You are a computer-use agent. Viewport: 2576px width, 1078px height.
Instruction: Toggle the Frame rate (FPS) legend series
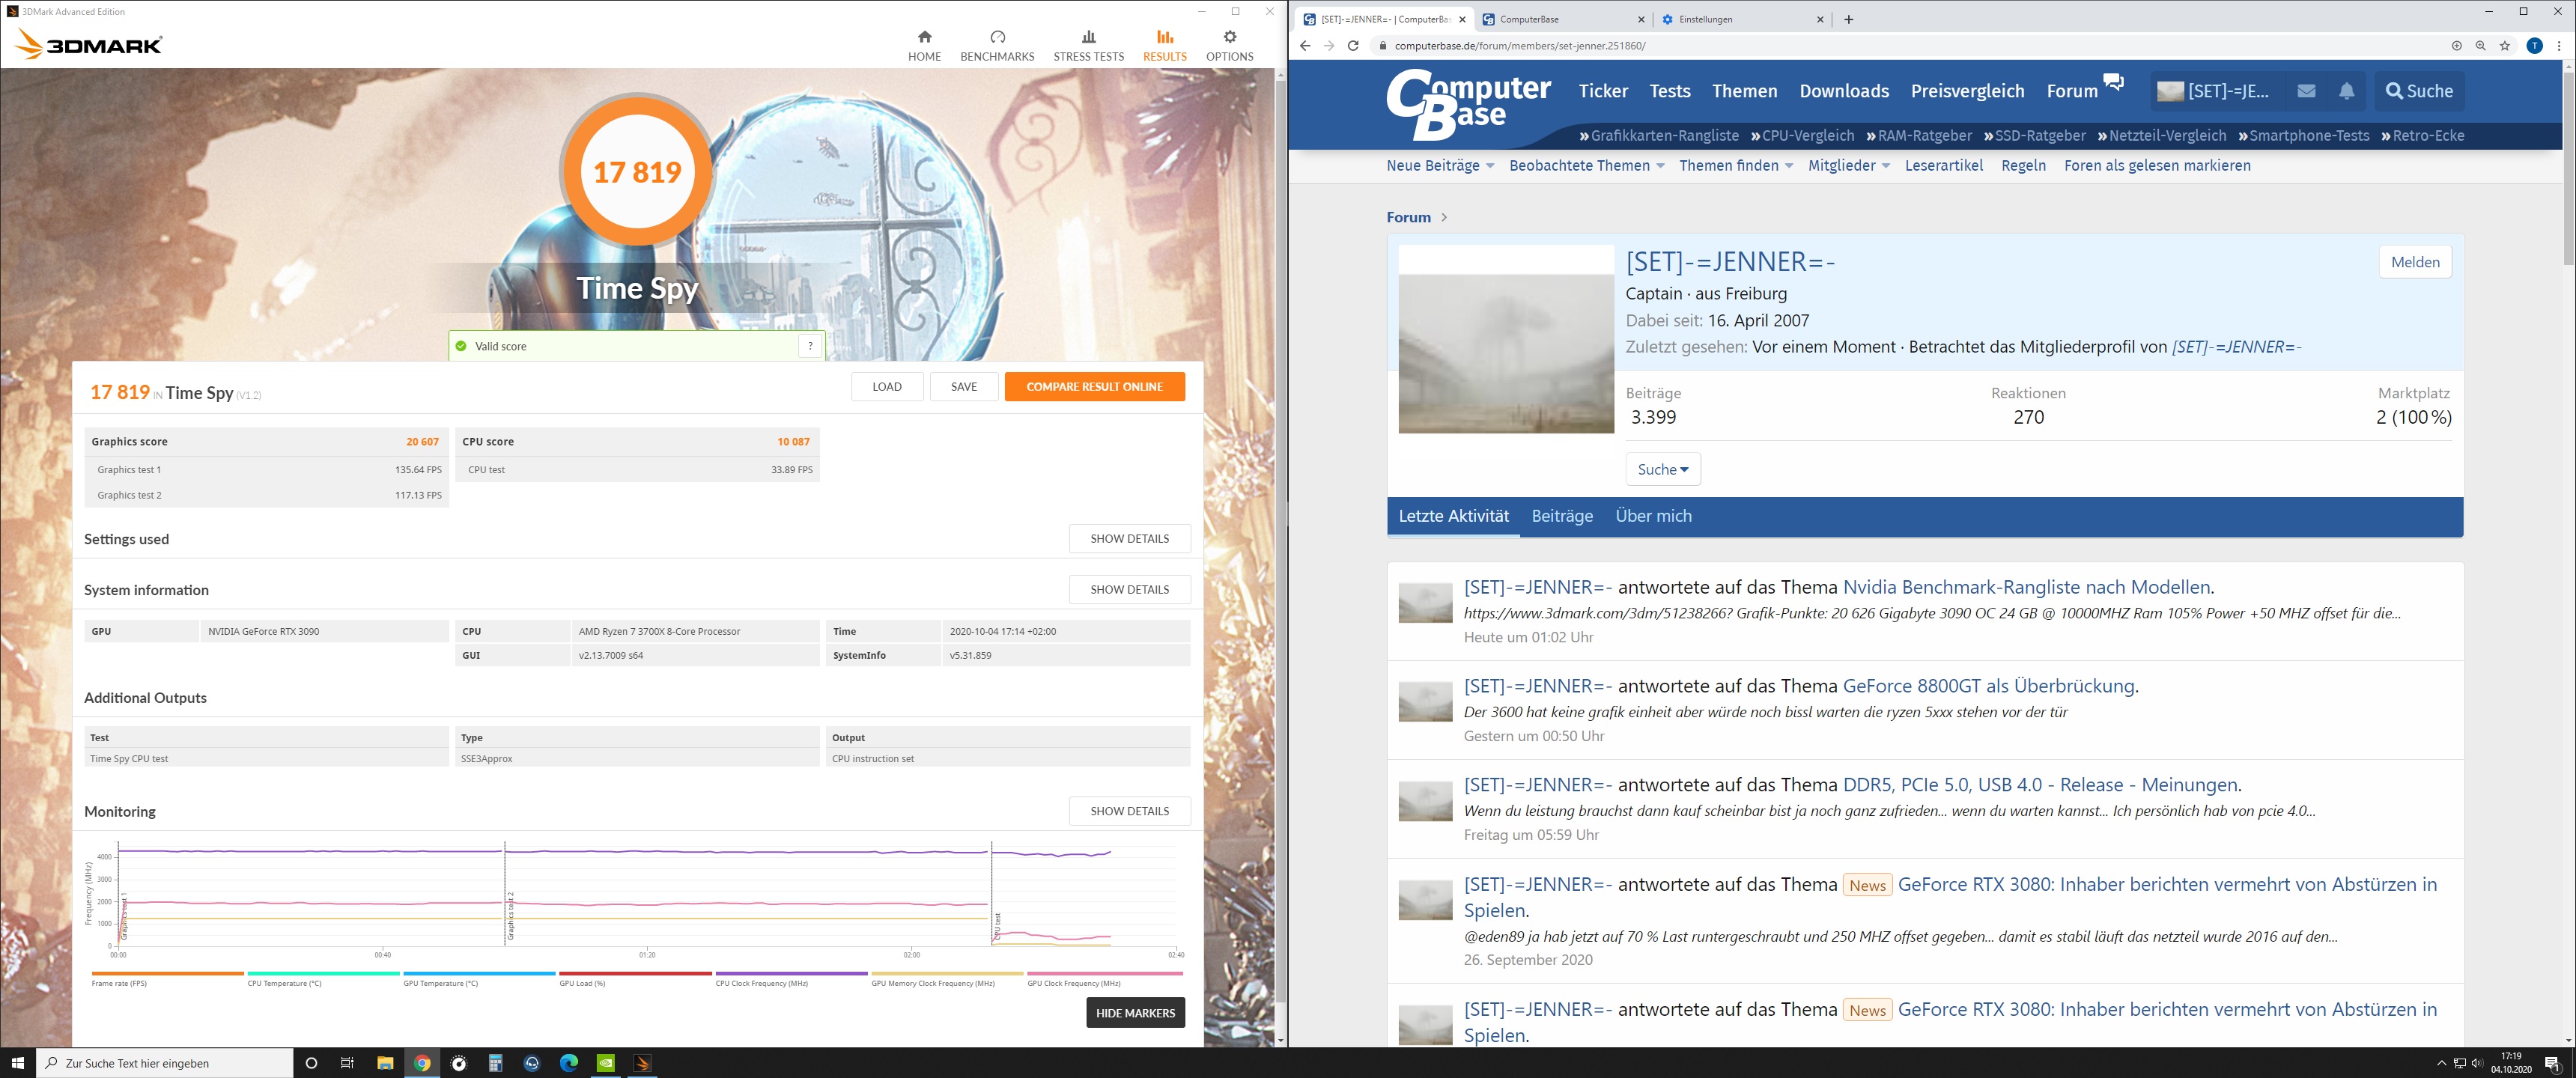click(x=119, y=983)
